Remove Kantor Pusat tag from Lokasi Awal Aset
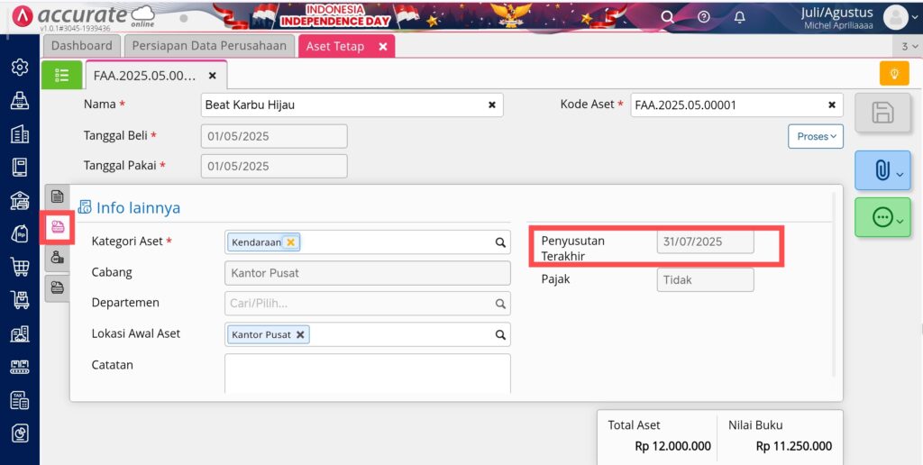Viewport: 923px width, 465px height. click(299, 334)
